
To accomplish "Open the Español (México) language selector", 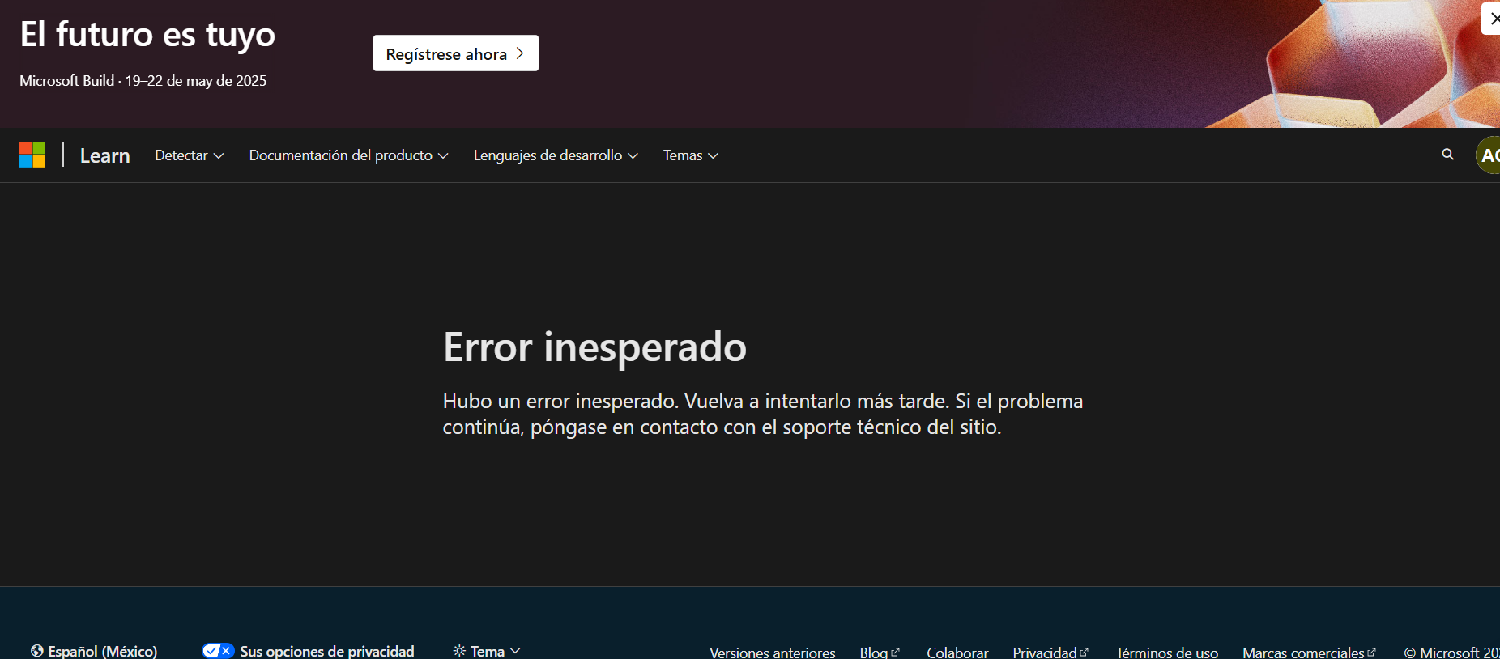I will tap(94, 651).
